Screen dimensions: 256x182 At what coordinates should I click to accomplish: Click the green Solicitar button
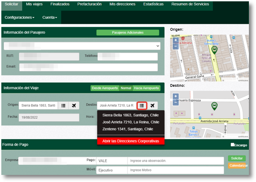(237, 158)
